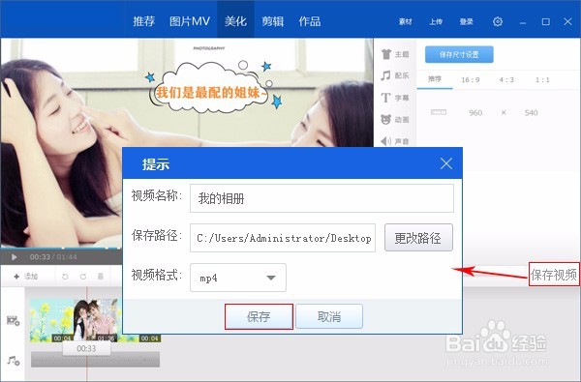Viewport: 581px width, 382px height.
Task: Close the 提示 dialog
Action: (446, 163)
